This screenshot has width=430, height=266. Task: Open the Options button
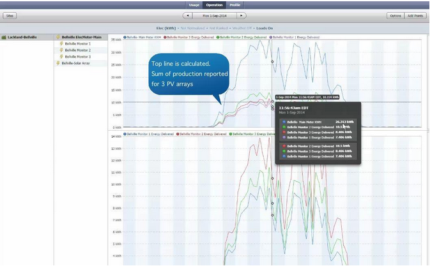coord(395,16)
